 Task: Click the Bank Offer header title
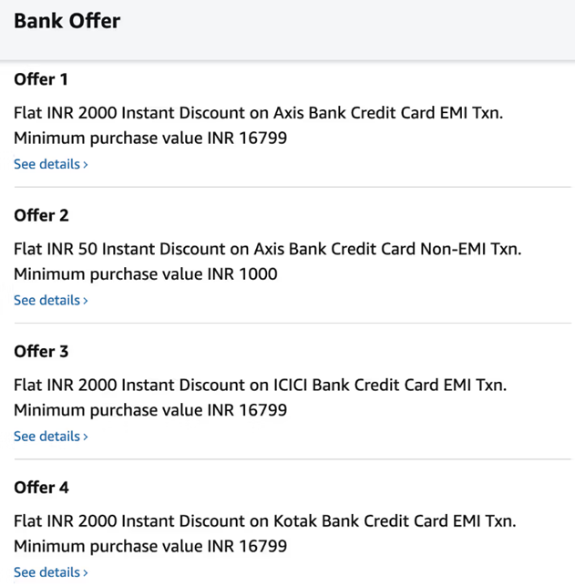click(67, 21)
